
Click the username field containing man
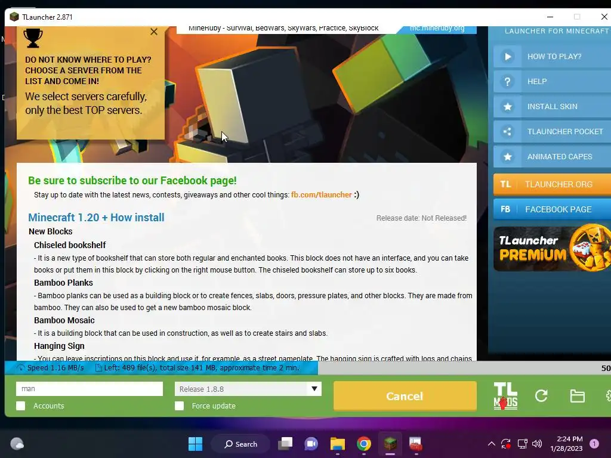point(90,389)
